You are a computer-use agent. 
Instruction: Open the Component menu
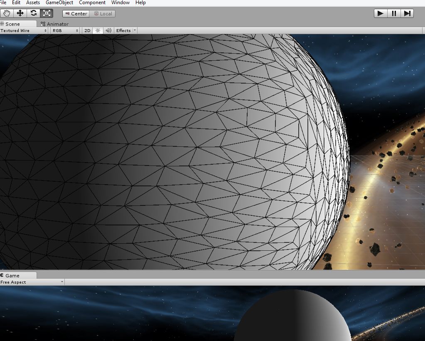point(92,3)
